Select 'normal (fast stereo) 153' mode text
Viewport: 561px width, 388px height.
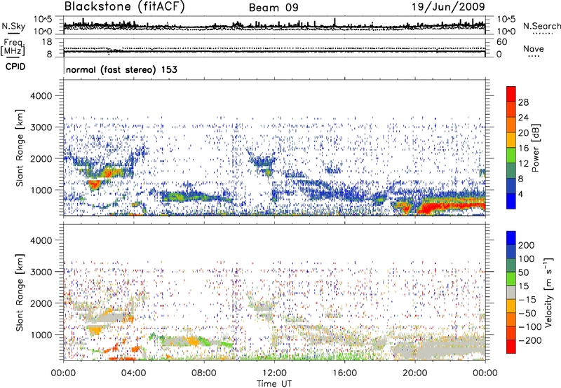121,69
